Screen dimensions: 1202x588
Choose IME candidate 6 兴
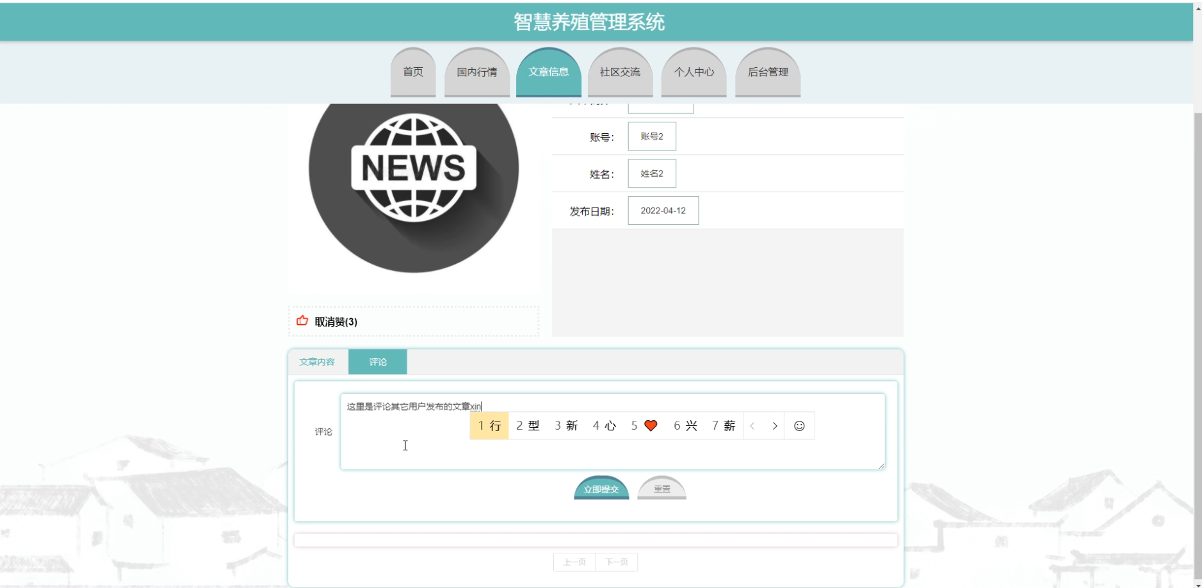[x=685, y=426]
